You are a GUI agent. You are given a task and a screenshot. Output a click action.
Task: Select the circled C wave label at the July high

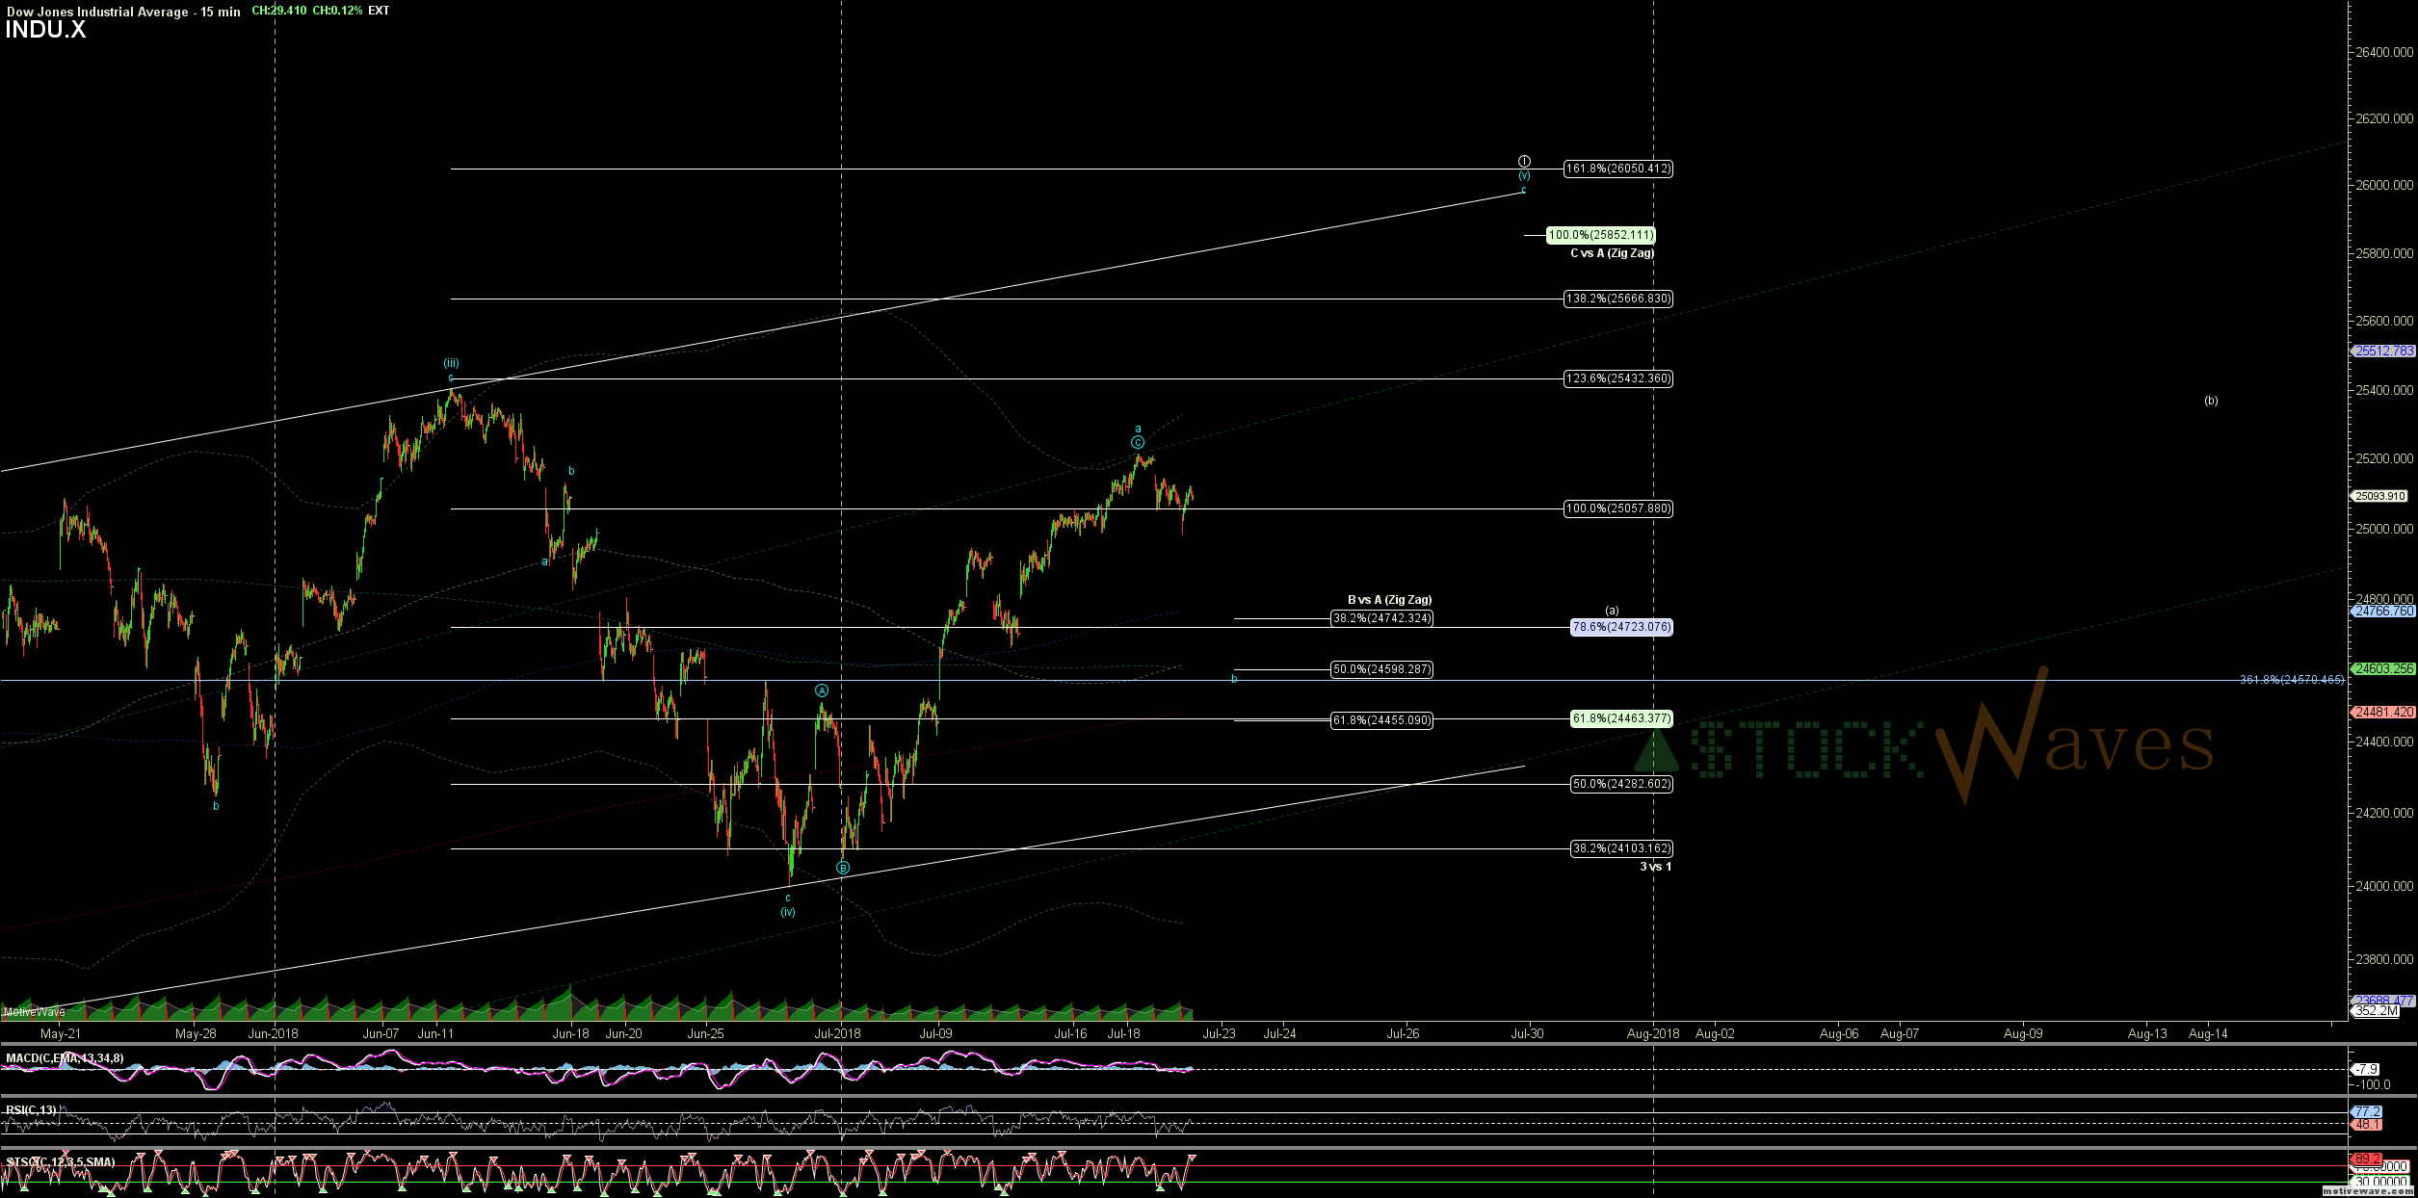pyautogui.click(x=1138, y=443)
